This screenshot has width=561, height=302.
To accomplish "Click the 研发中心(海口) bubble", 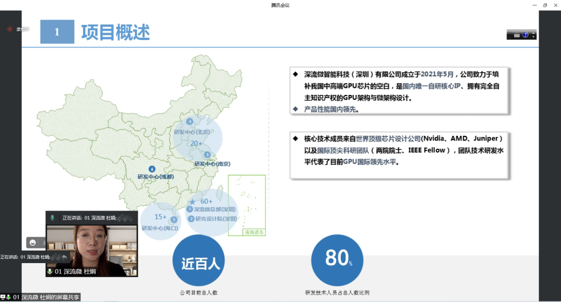I will (161, 222).
